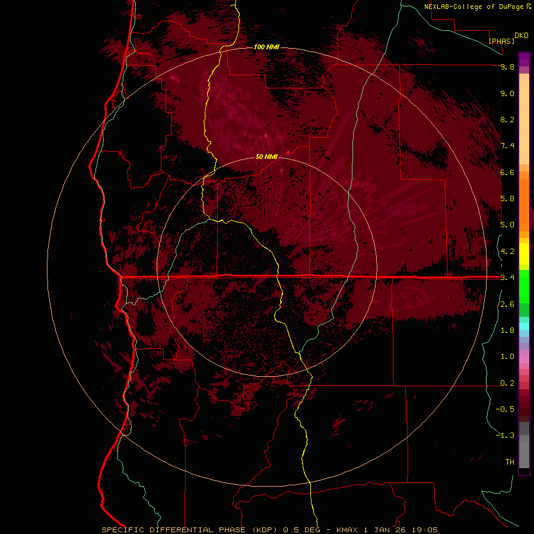This screenshot has height=534, width=534.
Task: Pick the cyan color bar segment
Action: 524,326
